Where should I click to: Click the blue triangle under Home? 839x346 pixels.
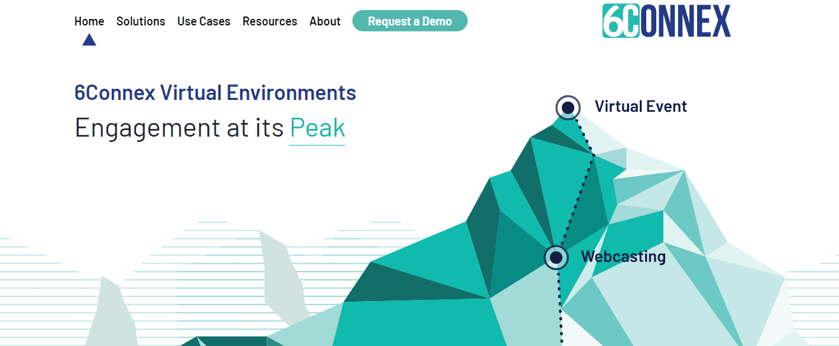point(89,40)
